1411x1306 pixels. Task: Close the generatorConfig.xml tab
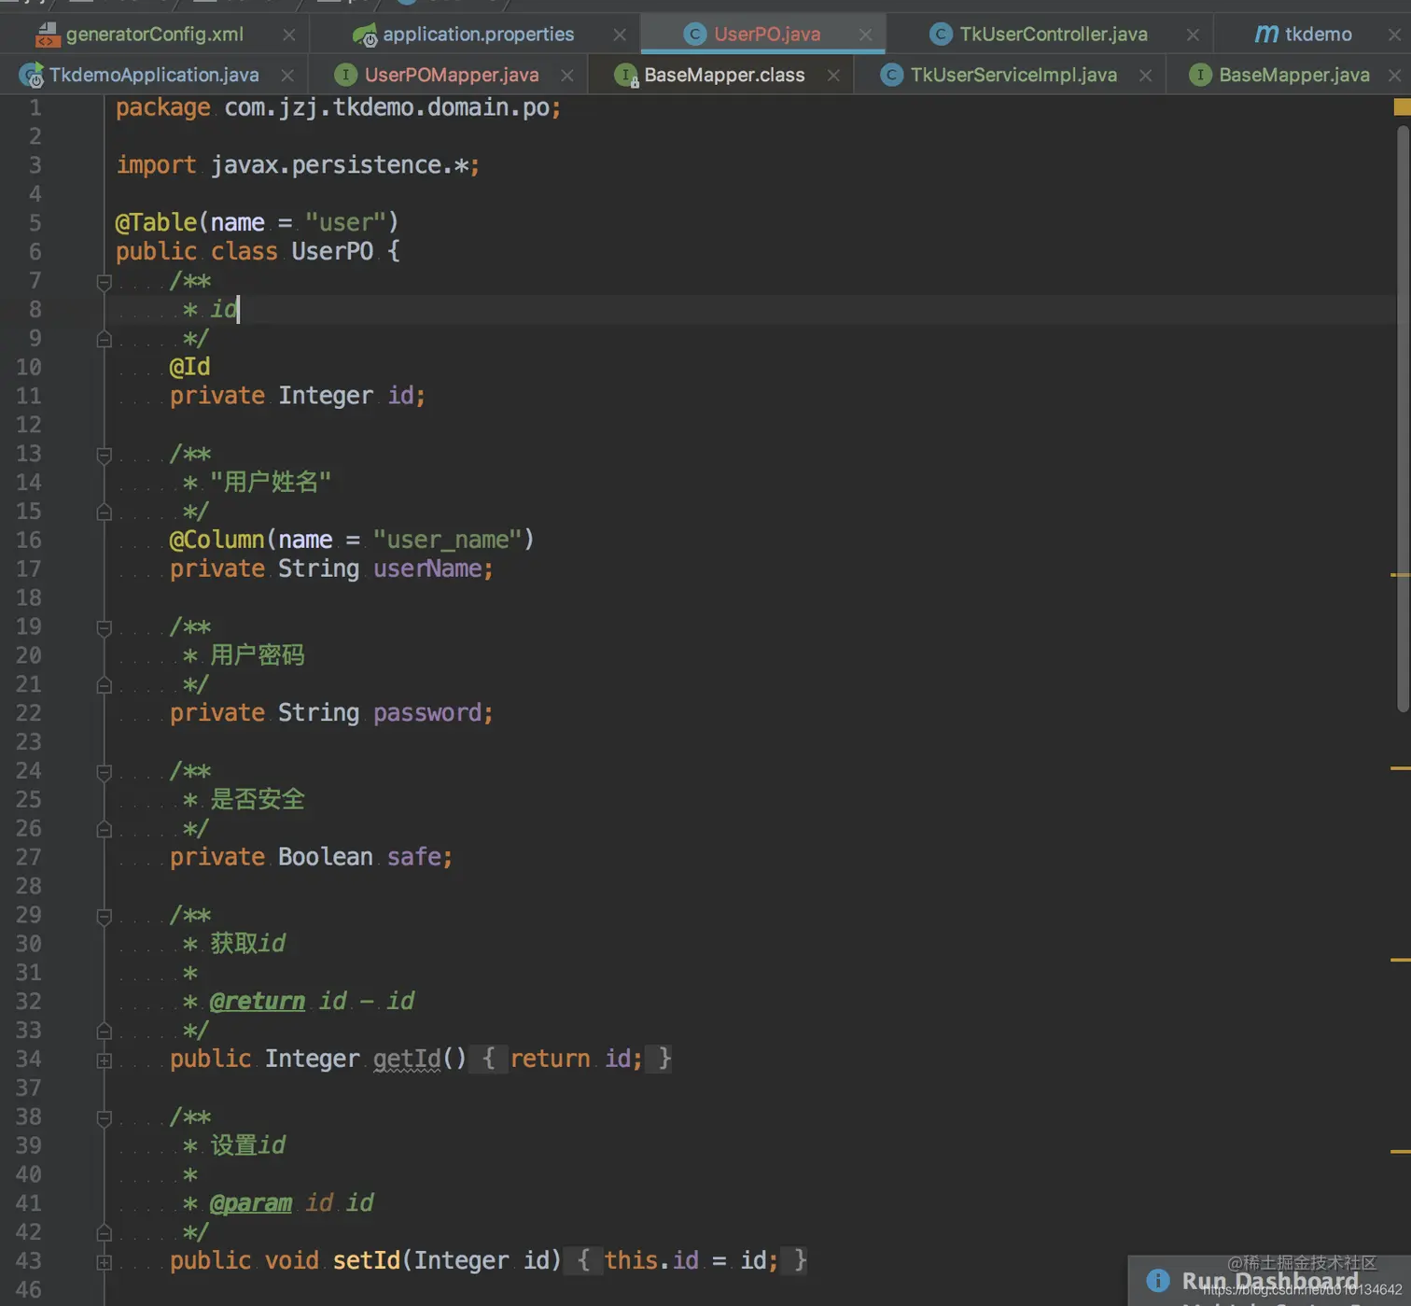(289, 35)
